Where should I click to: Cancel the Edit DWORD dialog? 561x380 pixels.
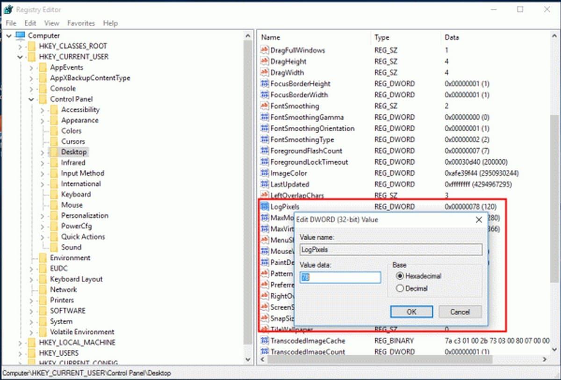point(460,312)
